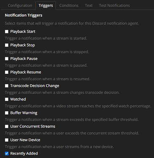The height and width of the screenshot is (158, 154).
Task: Click 'when a stream is paused' description
Action: [46, 65]
